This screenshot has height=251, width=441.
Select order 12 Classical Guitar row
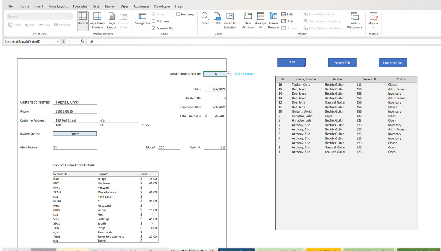coord(346,102)
